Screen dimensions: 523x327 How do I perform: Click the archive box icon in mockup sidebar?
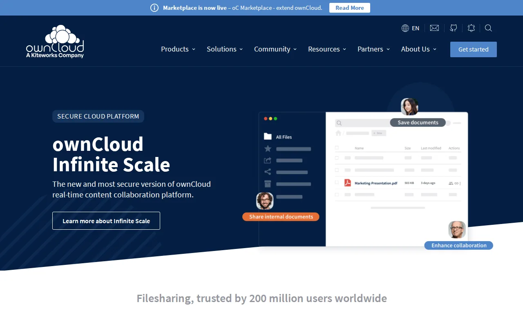268,184
